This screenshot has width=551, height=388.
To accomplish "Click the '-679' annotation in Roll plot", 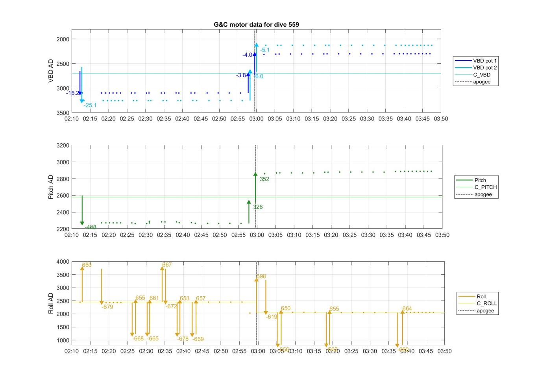I will point(107,307).
